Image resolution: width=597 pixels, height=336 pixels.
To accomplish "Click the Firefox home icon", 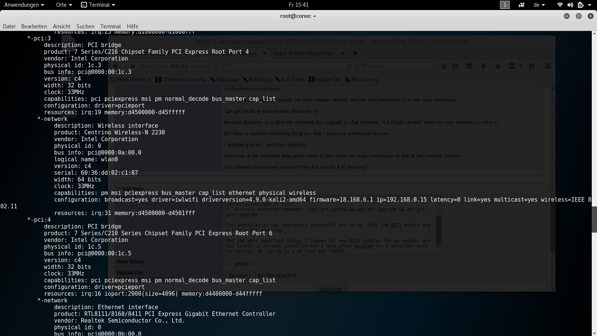I will click(x=497, y=66).
